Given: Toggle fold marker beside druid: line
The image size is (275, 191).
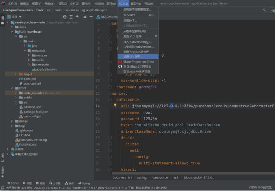Looking at the screenshot, I should click(110, 138).
